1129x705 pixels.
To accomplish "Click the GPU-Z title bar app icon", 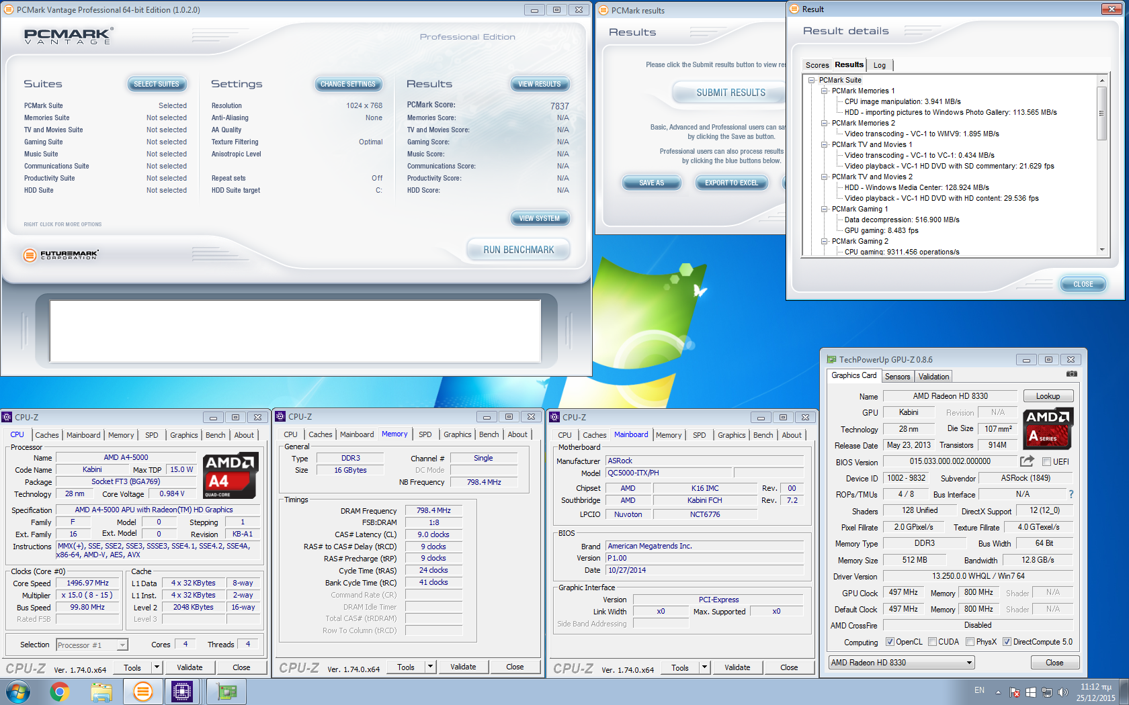I will pos(831,360).
